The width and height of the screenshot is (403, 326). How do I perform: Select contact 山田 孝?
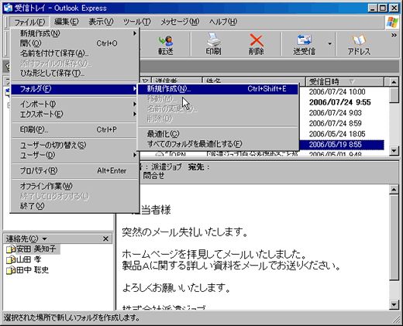click(x=29, y=259)
